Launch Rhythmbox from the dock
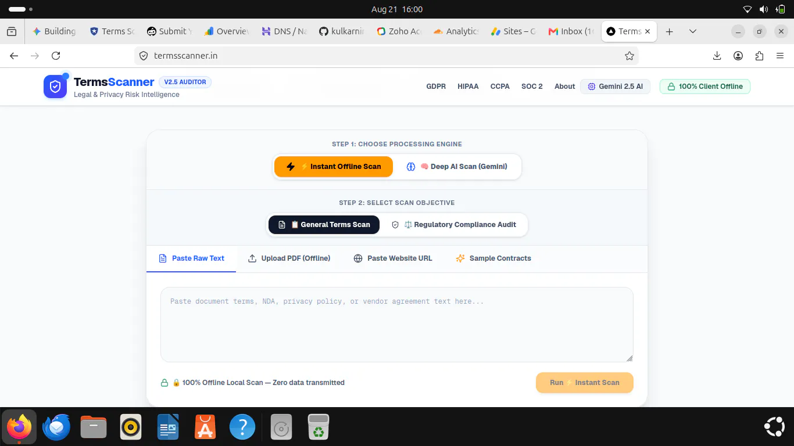This screenshot has height=446, width=794. click(131, 427)
